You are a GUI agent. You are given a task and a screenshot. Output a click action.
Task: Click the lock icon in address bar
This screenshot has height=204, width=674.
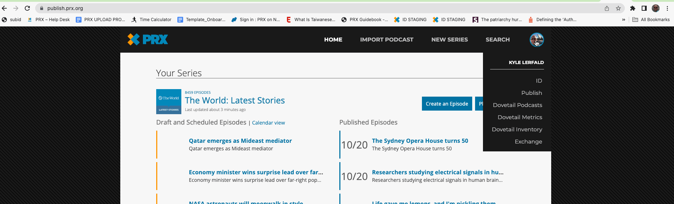[42, 8]
